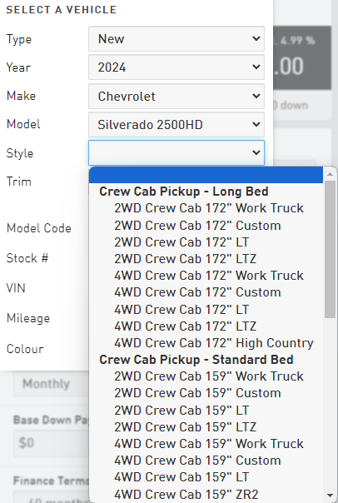Click the style list scroll-down arrow
The height and width of the screenshot is (503, 338).
(330, 496)
